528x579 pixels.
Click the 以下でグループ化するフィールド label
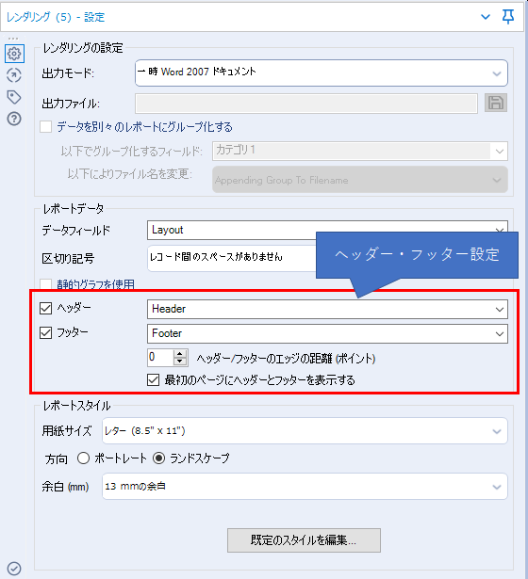(132, 151)
